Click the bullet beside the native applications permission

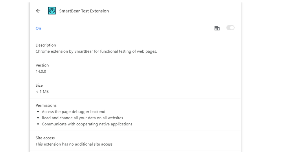point(38,124)
